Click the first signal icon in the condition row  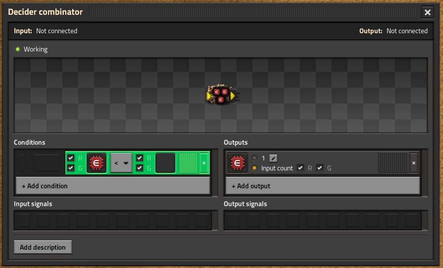pyautogui.click(x=97, y=163)
